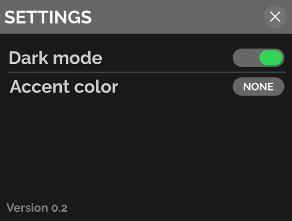Image resolution: width=292 pixels, height=221 pixels.
Task: Dismiss settings using the round X icon
Action: [x=275, y=17]
